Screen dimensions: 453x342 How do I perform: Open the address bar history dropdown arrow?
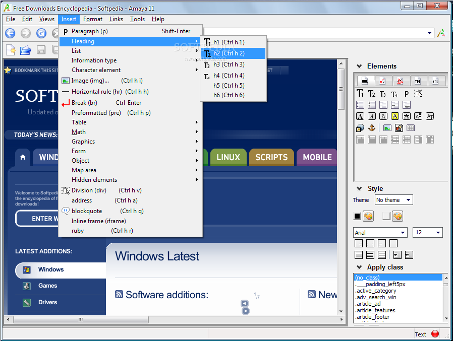click(x=430, y=33)
